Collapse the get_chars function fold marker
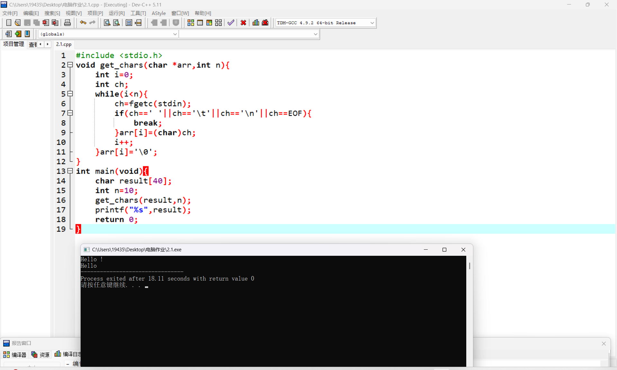This screenshot has width=617, height=370. [x=70, y=65]
